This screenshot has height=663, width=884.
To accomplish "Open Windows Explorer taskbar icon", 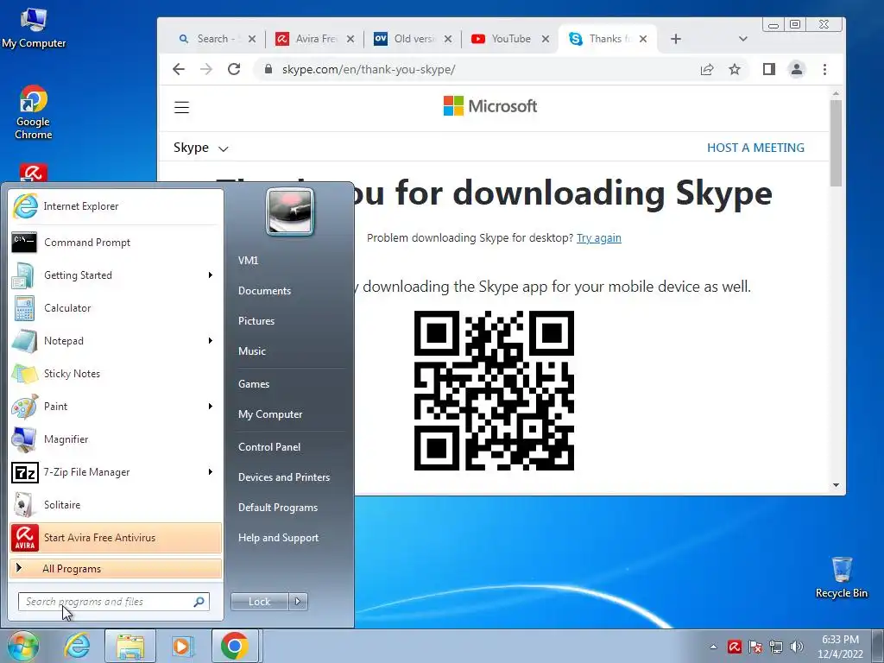I will pyautogui.click(x=130, y=646).
